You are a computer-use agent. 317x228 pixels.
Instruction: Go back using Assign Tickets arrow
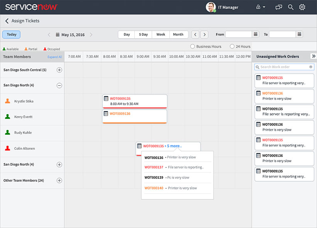point(7,21)
